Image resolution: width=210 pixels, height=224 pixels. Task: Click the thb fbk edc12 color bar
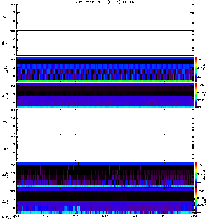point(196,69)
